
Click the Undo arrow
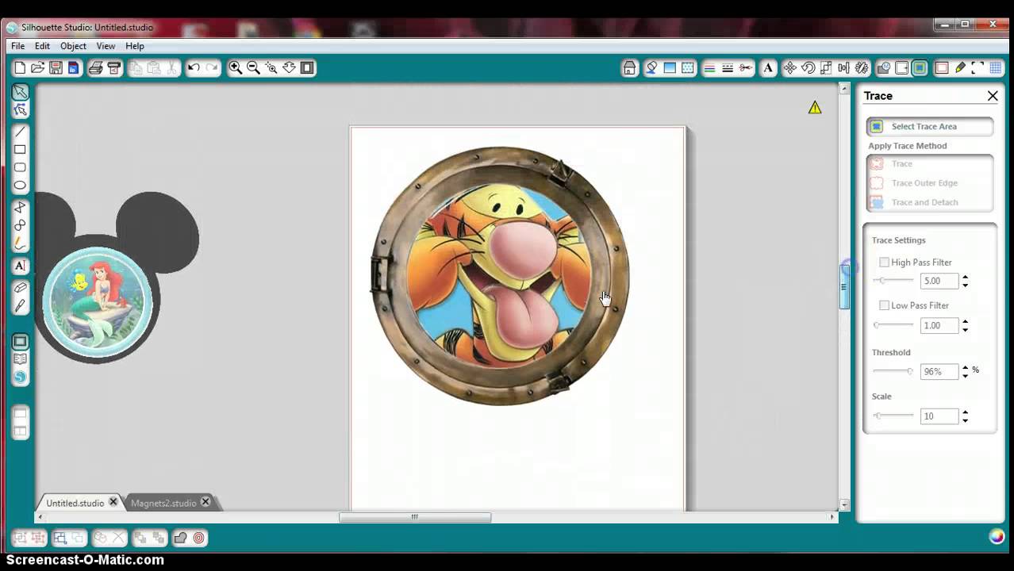pyautogui.click(x=194, y=68)
